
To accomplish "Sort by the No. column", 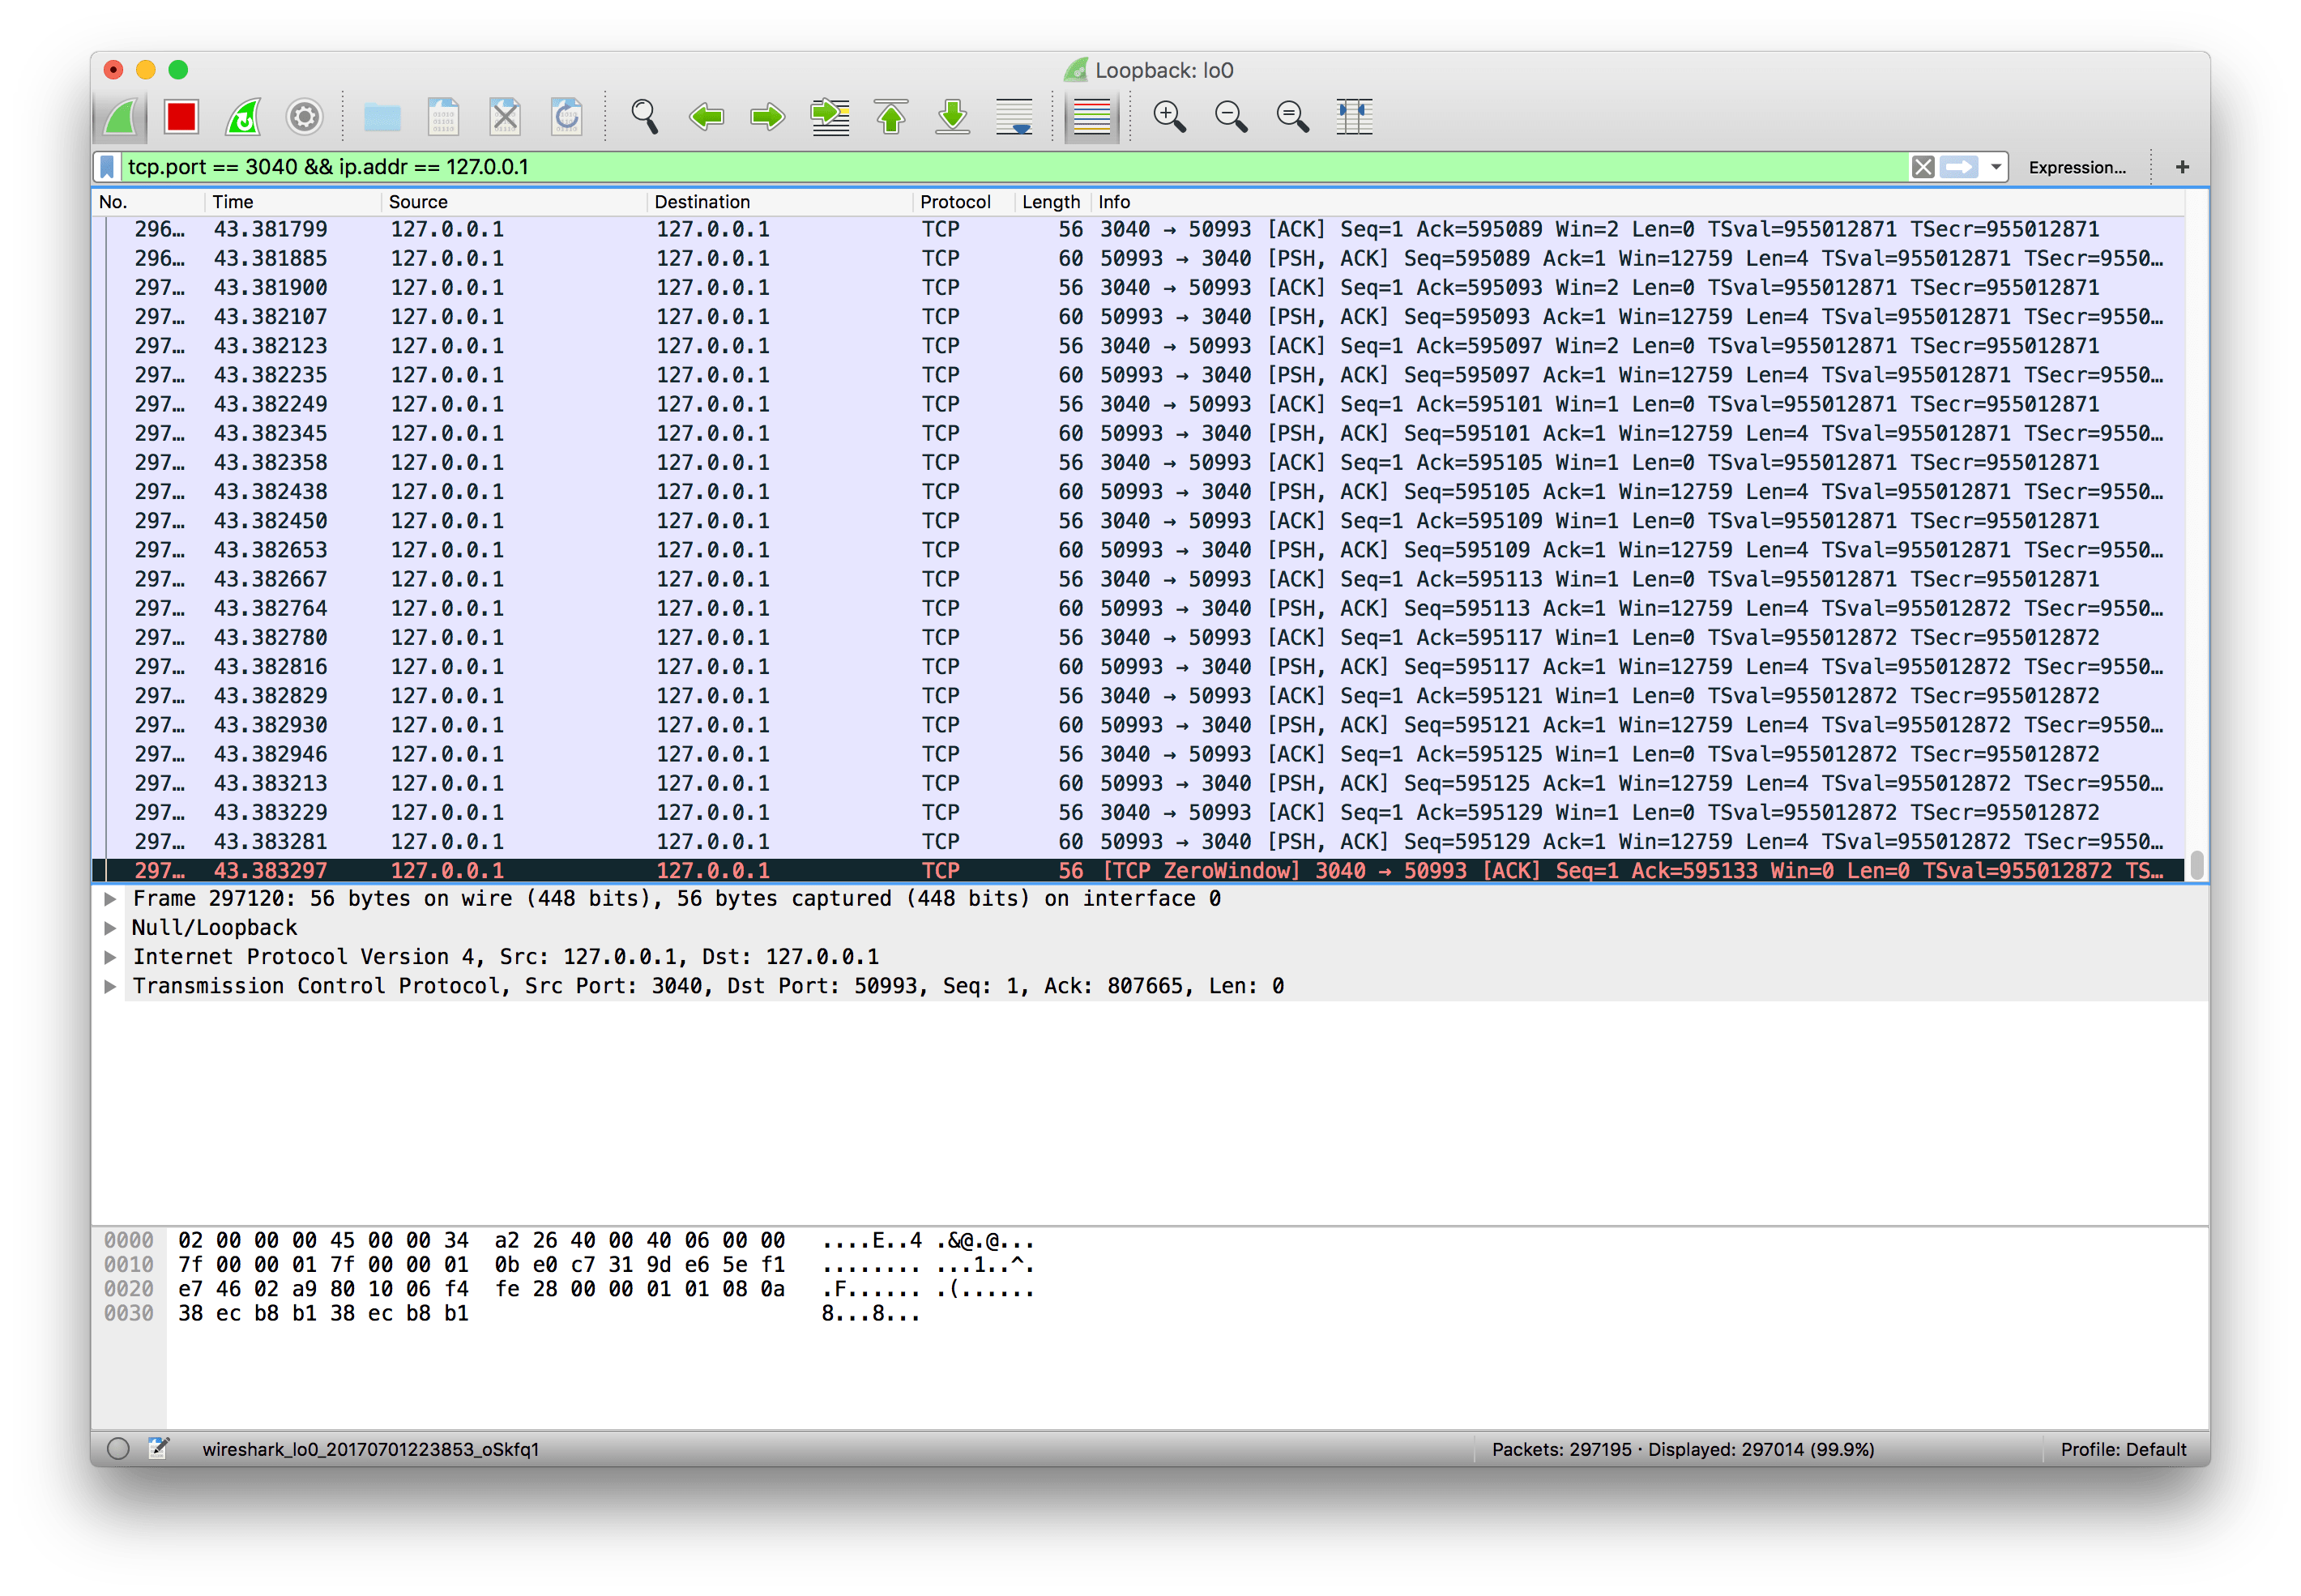I will click(149, 202).
